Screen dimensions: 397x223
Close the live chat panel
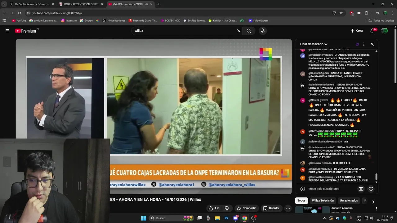[x=372, y=44]
